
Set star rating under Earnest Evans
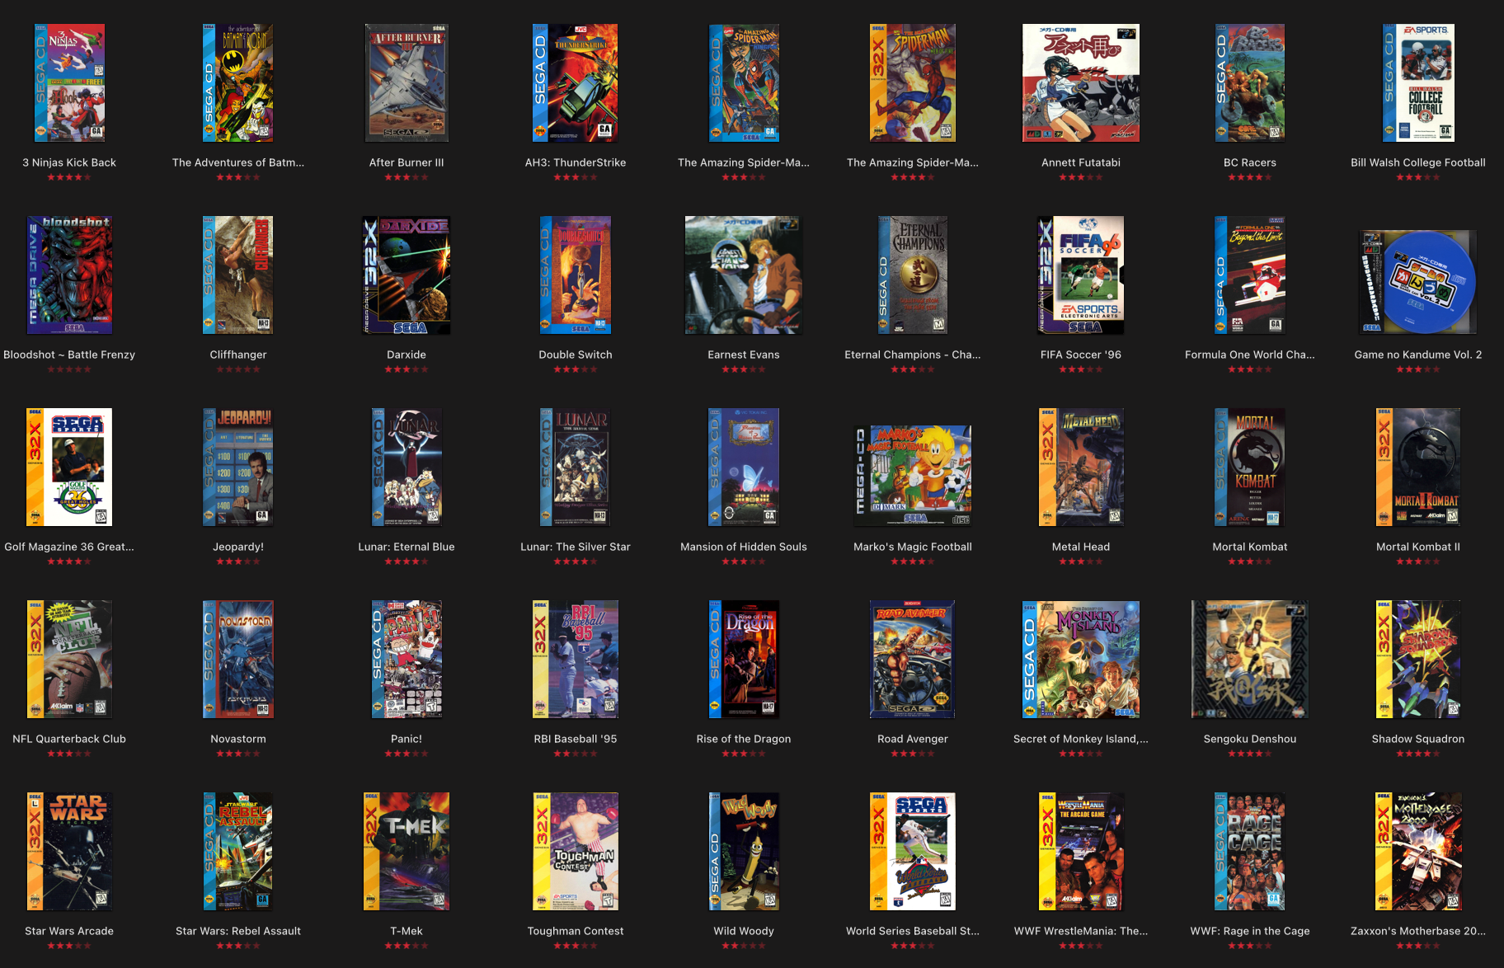pos(744,369)
